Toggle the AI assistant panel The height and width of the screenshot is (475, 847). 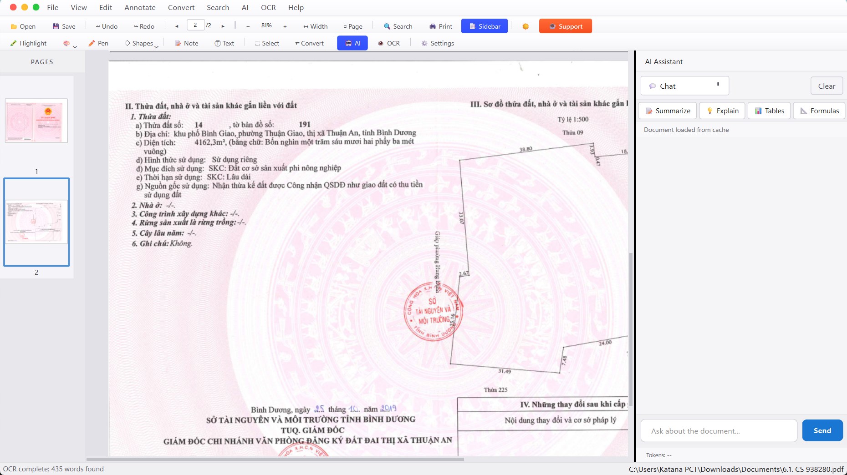(352, 43)
